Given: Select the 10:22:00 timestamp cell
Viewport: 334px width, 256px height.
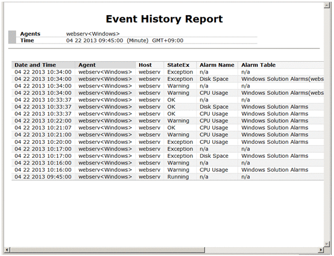Looking at the screenshot, I should point(43,120).
